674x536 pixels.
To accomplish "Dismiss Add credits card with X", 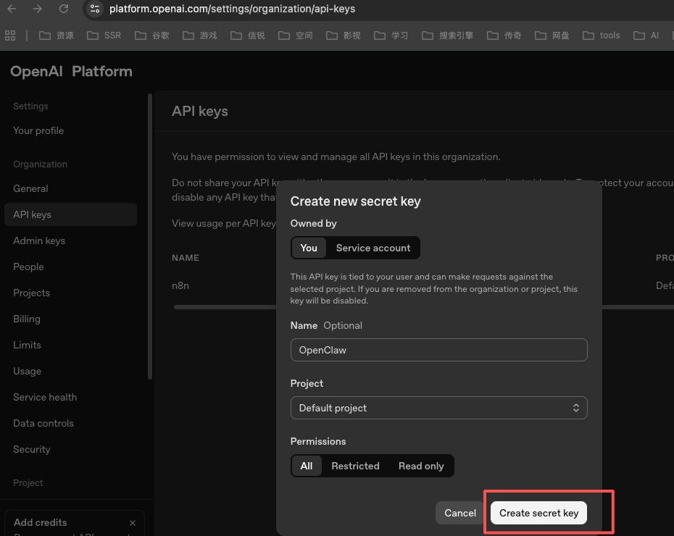I will pyautogui.click(x=133, y=522).
